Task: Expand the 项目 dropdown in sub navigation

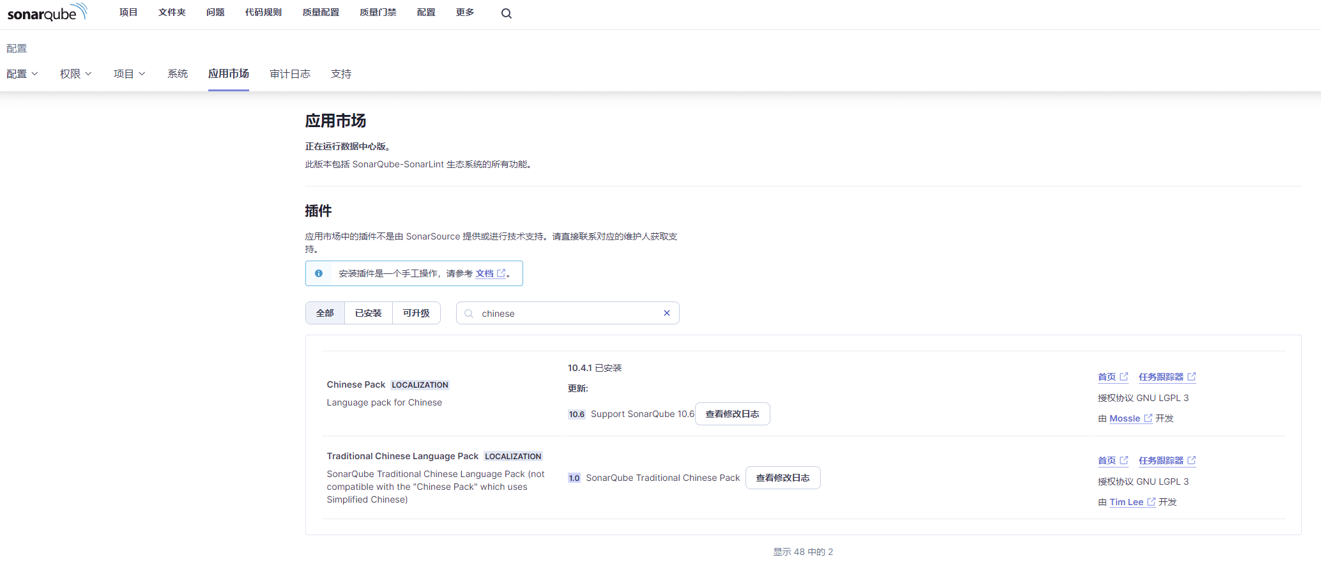Action: (130, 74)
